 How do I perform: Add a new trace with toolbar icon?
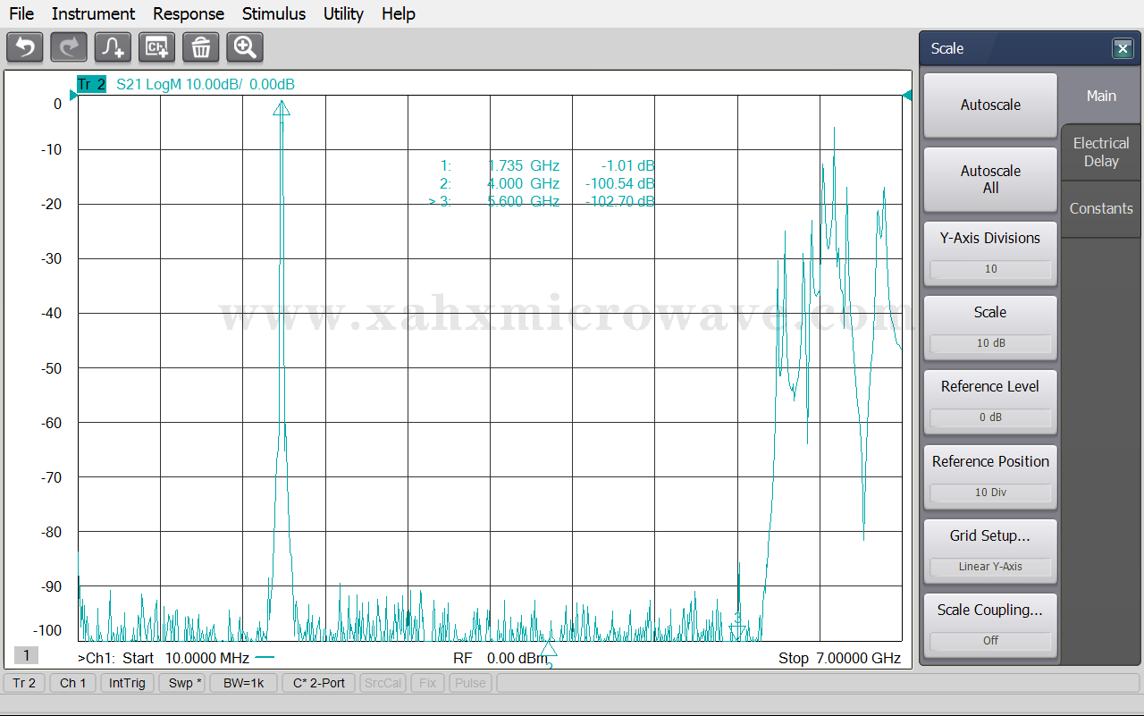pyautogui.click(x=113, y=47)
